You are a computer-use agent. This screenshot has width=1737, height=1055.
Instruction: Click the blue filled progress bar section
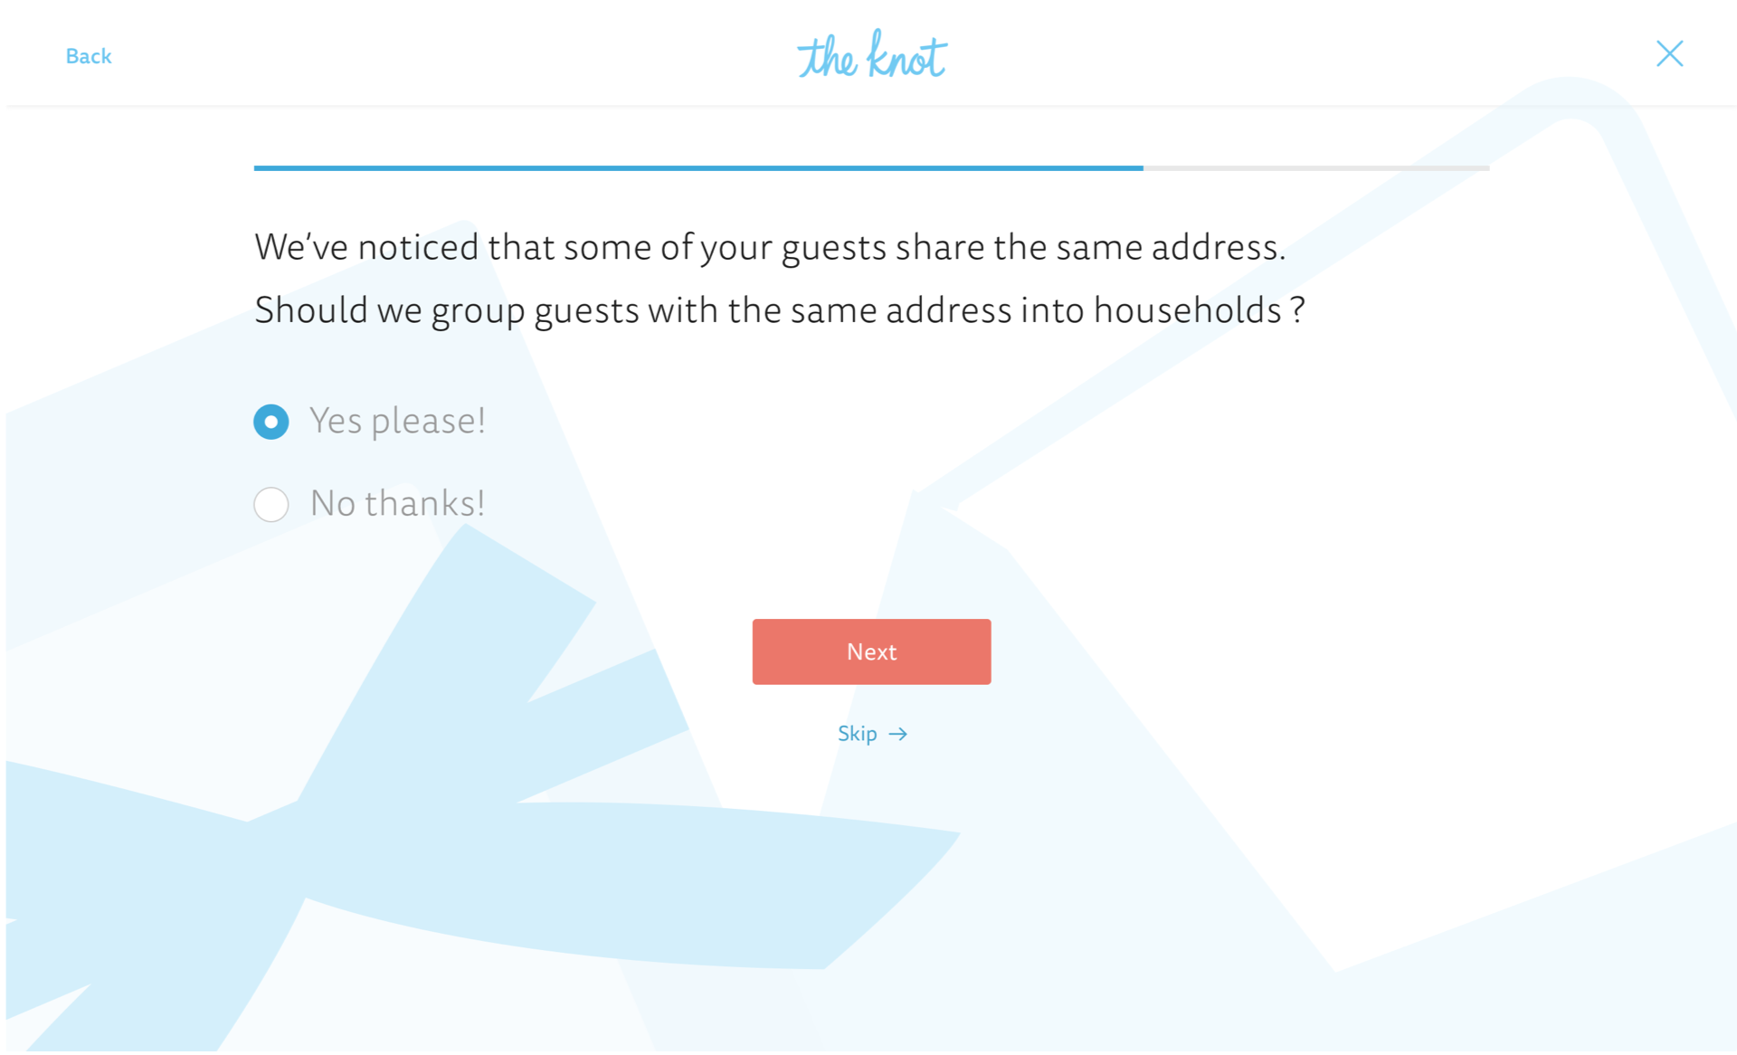click(697, 168)
